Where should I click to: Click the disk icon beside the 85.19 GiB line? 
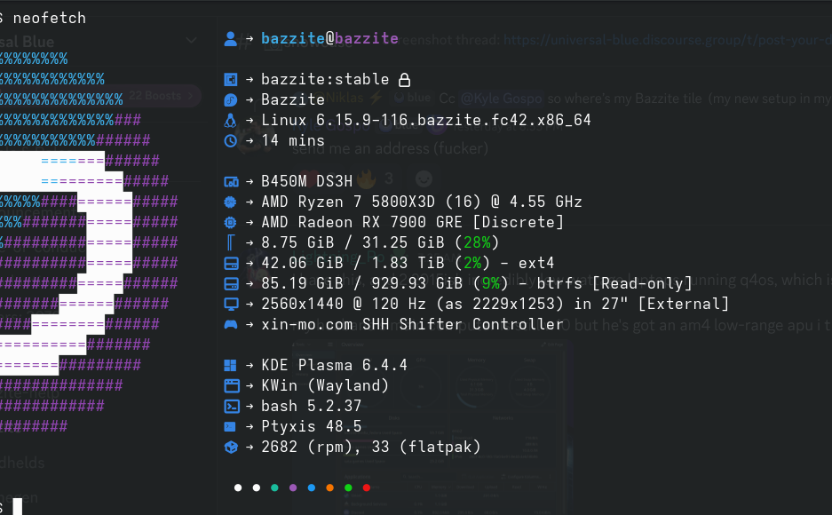[x=231, y=284]
